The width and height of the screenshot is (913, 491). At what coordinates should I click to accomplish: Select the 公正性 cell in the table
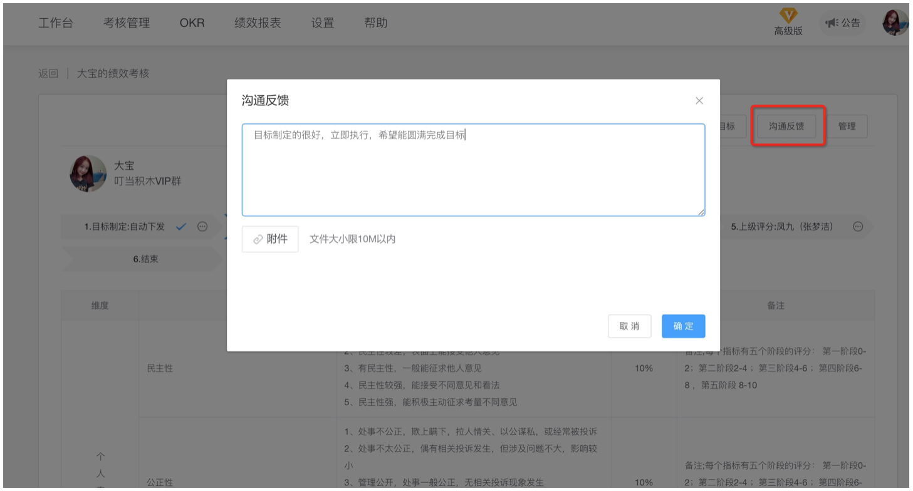coord(160,482)
